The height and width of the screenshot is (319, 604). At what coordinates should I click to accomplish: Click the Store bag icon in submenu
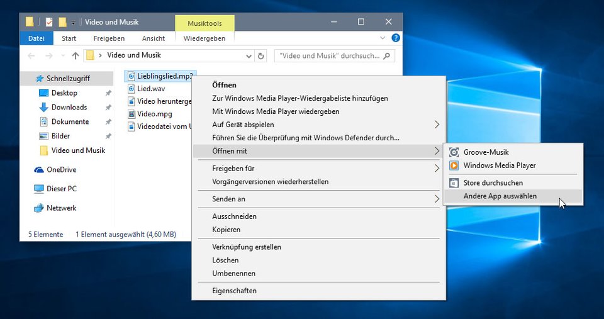454,183
